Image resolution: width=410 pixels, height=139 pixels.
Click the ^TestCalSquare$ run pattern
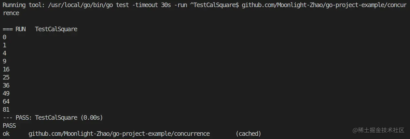214,5
